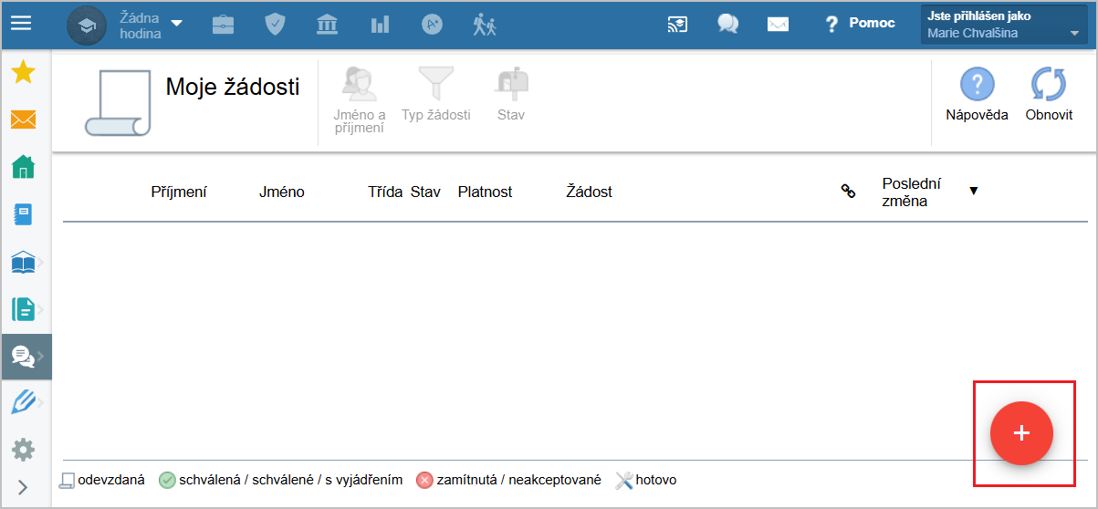Viewport: 1098px width, 509px height.
Task: Open the blue notebook sidebar icon
Action: 23,214
